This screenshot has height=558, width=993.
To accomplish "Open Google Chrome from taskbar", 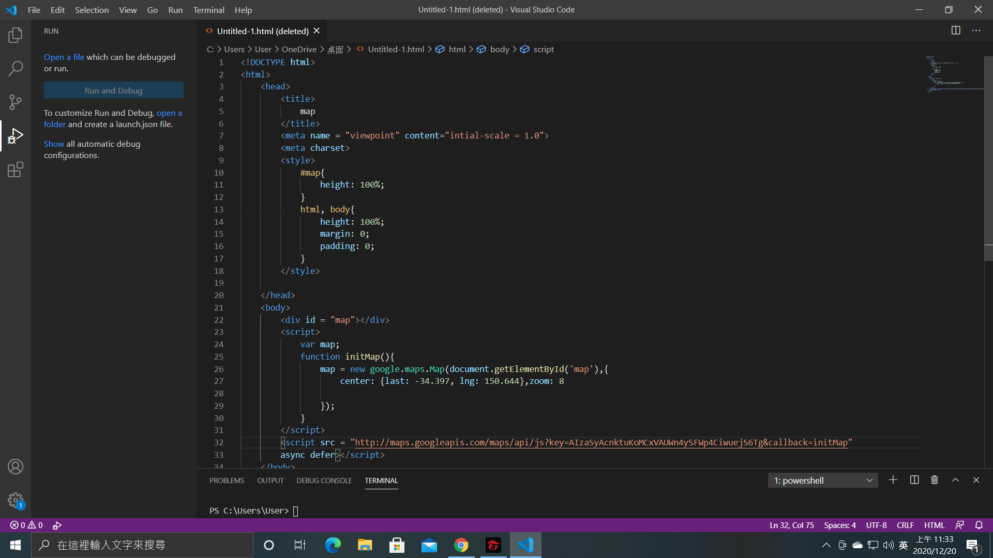I will [x=461, y=545].
